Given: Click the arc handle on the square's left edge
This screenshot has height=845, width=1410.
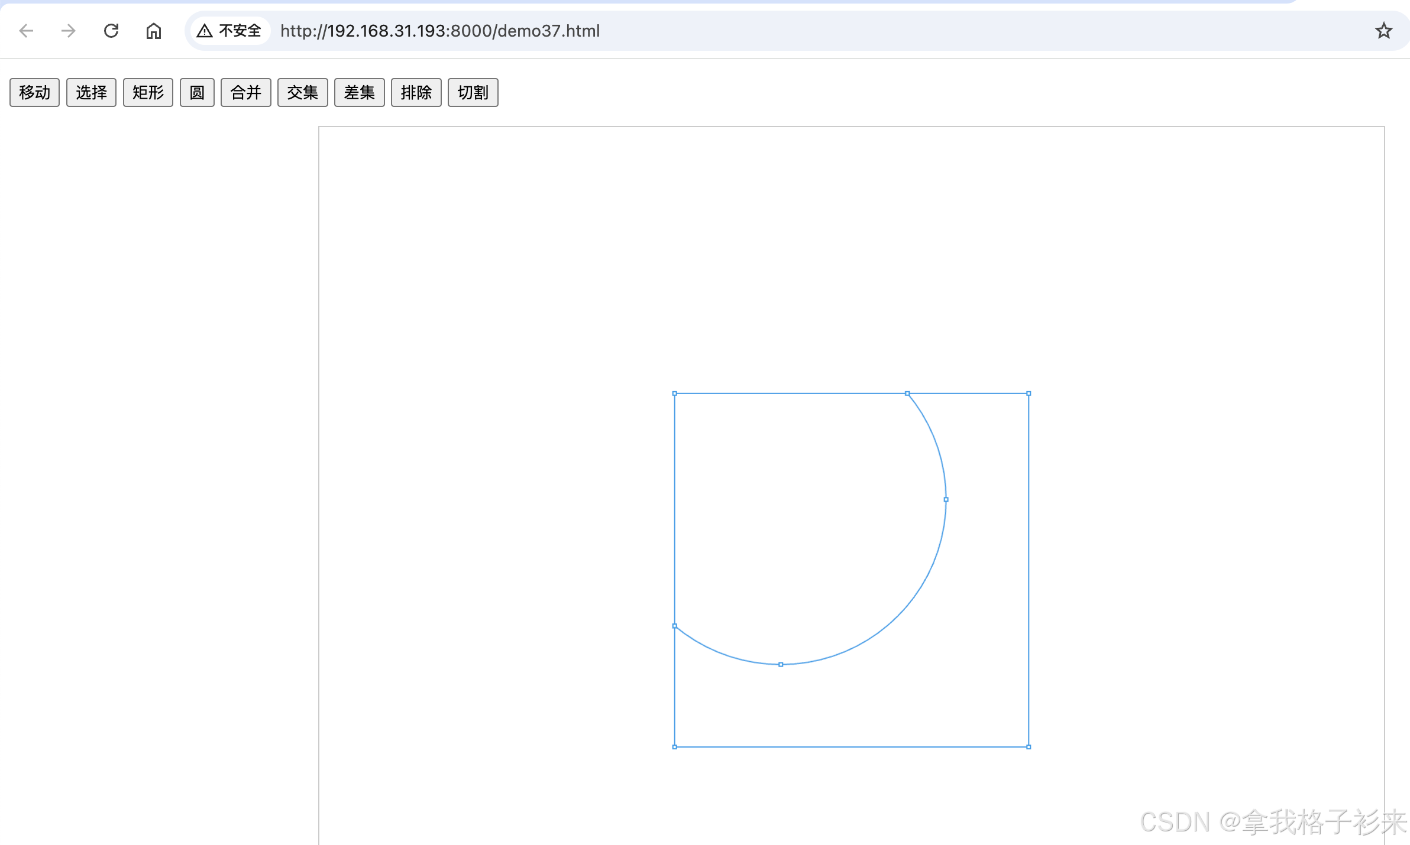Looking at the screenshot, I should tap(675, 626).
